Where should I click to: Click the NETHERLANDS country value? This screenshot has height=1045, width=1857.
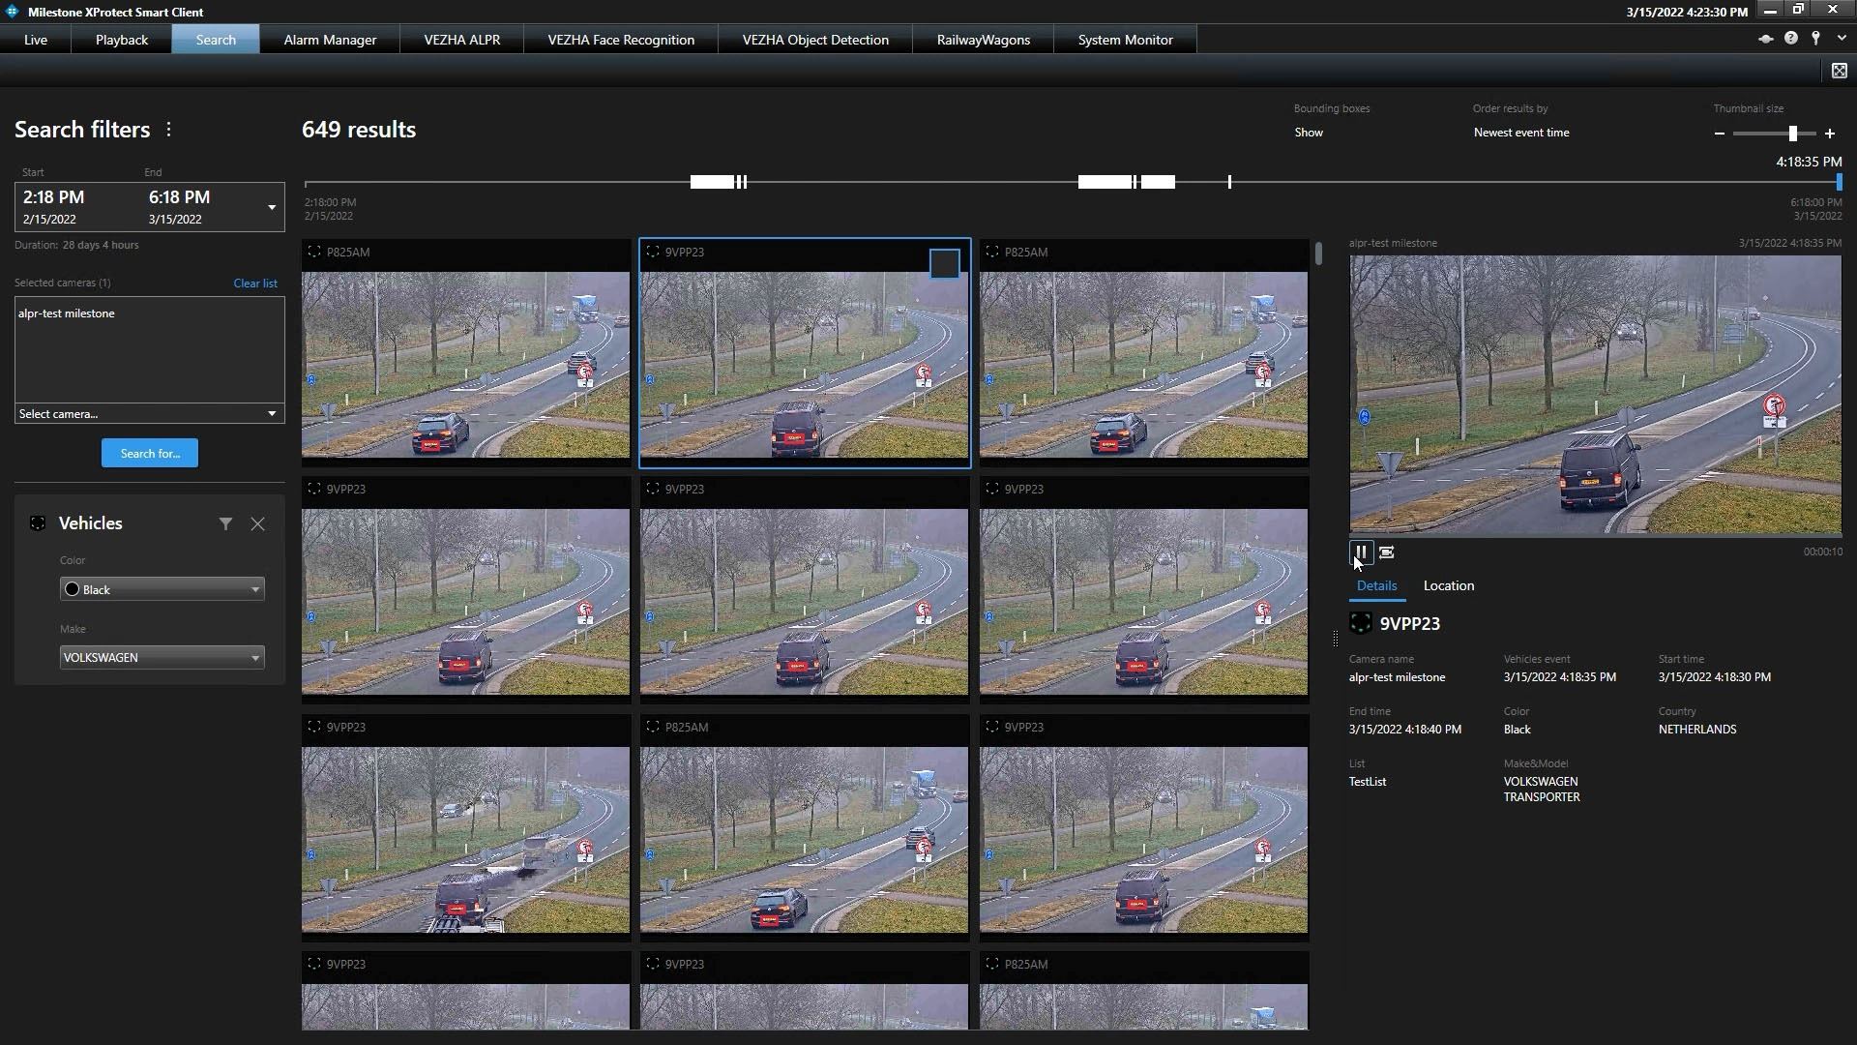(x=1697, y=730)
